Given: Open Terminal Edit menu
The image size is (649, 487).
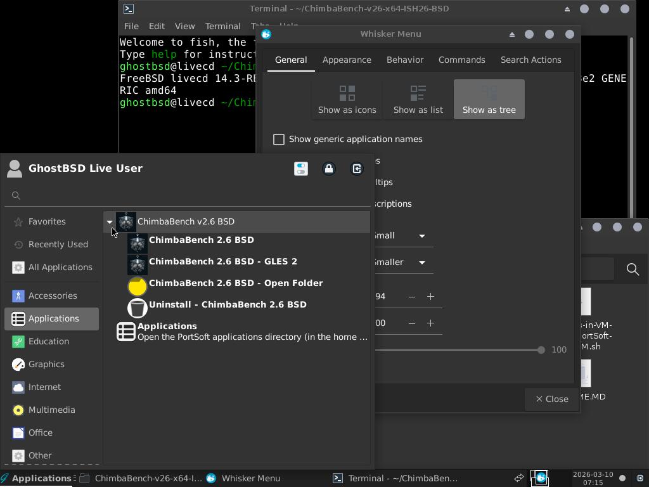Looking at the screenshot, I should 157,26.
